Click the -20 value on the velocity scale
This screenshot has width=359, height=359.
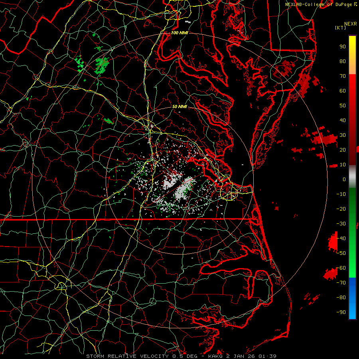341,209
